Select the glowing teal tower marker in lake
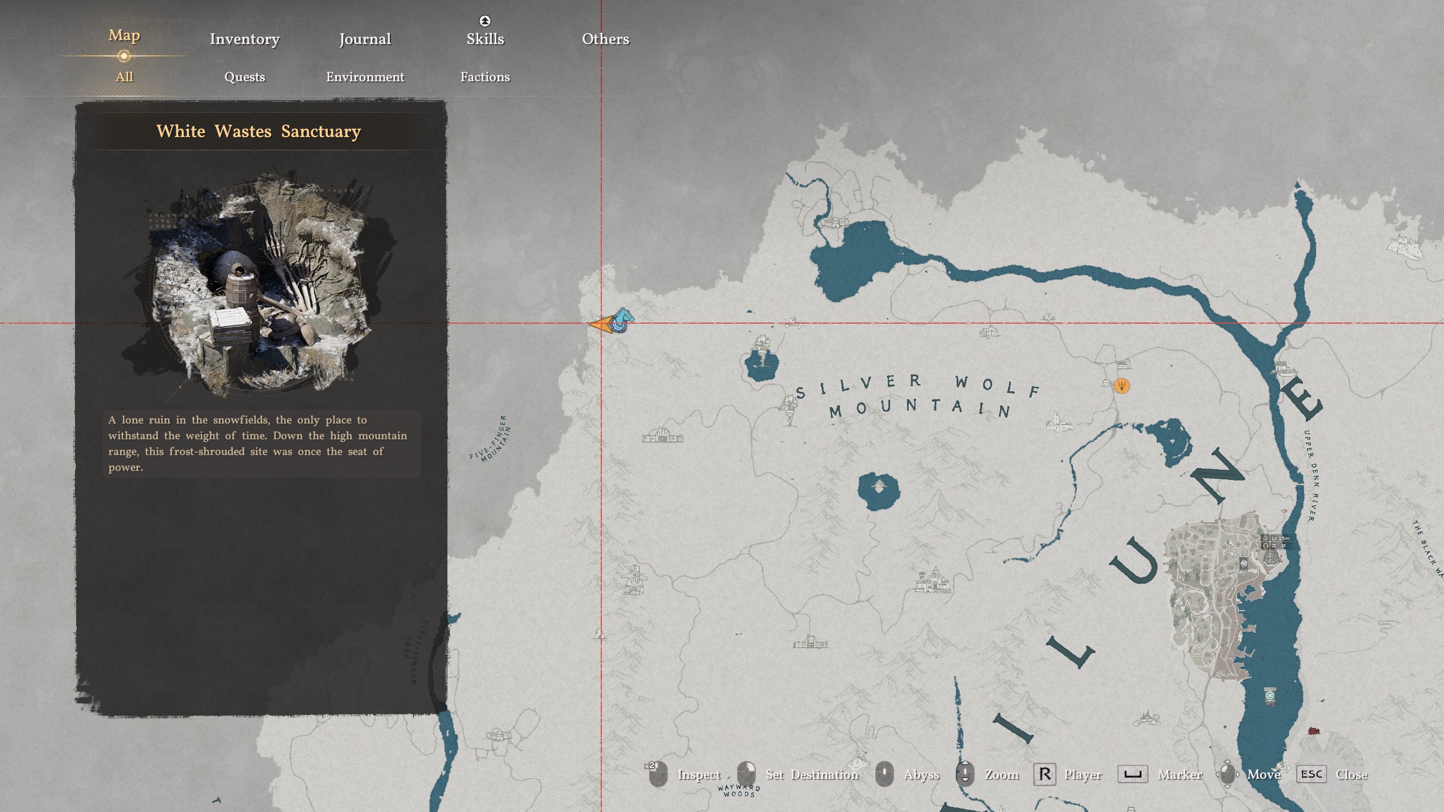The image size is (1444, 812). 1270,696
